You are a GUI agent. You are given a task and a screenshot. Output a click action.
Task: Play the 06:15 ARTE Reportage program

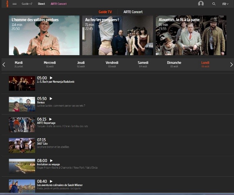[51, 119]
